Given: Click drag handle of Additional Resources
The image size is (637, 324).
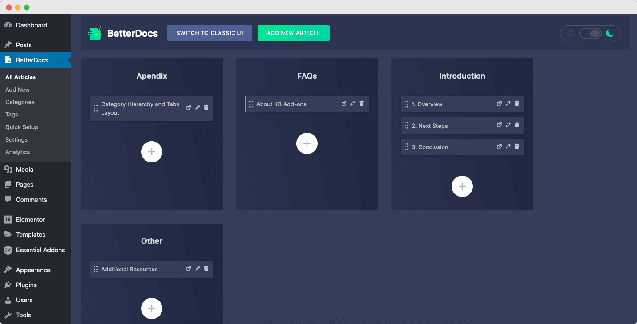Looking at the screenshot, I should point(96,269).
